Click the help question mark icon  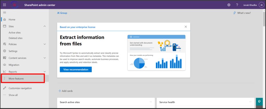(237, 5)
